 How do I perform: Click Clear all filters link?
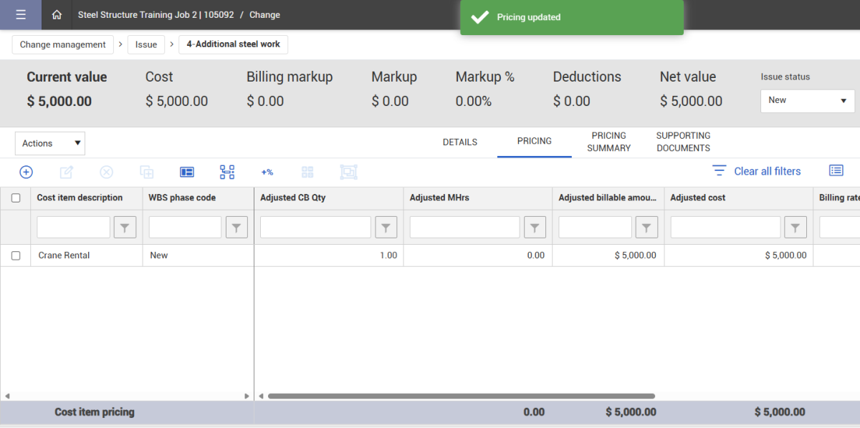point(767,171)
